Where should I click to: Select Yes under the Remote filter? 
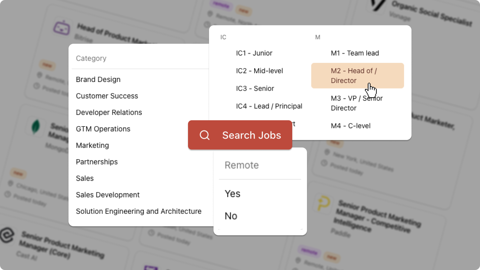coord(232,193)
